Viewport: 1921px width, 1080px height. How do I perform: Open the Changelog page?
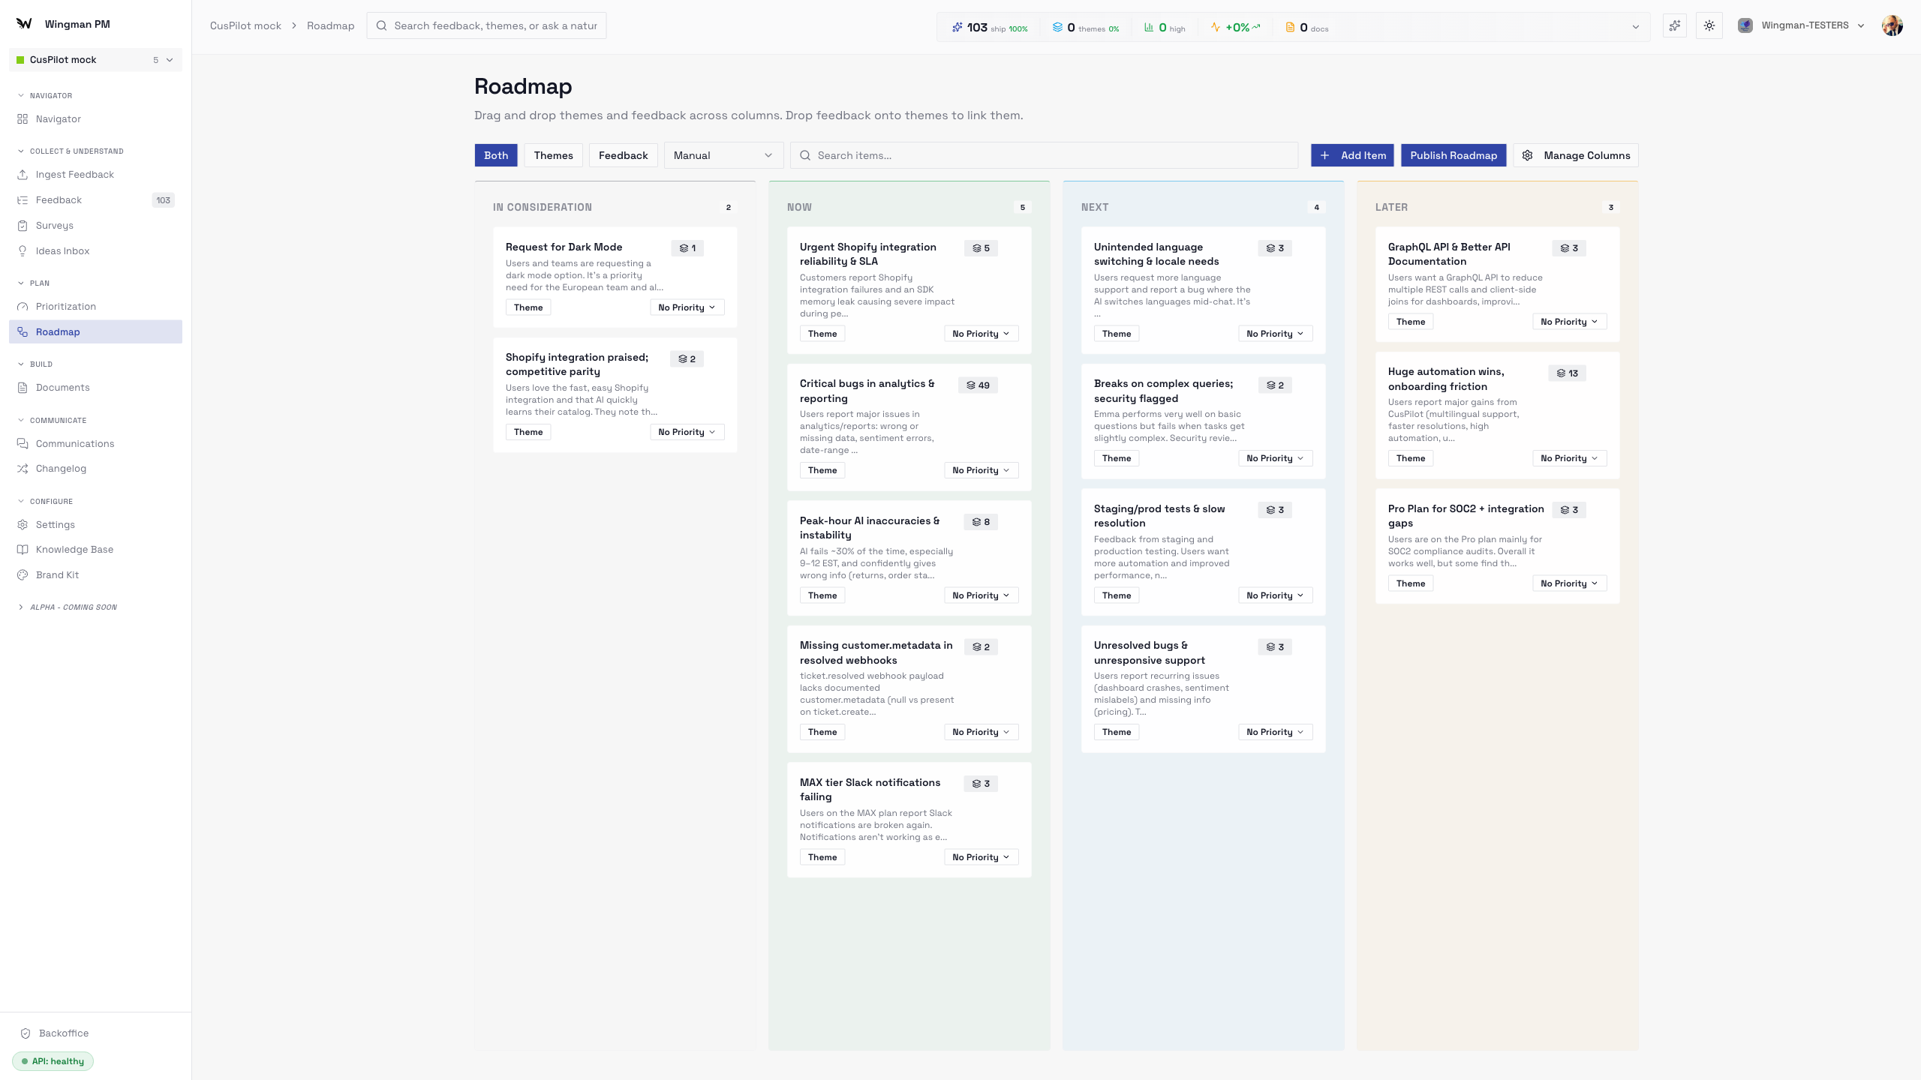[61, 468]
